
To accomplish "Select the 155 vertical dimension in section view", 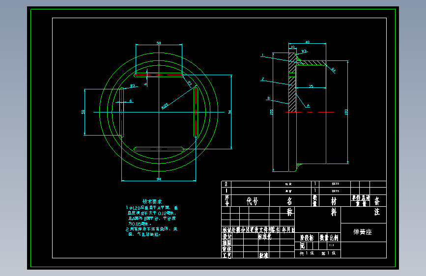I will point(271,112).
